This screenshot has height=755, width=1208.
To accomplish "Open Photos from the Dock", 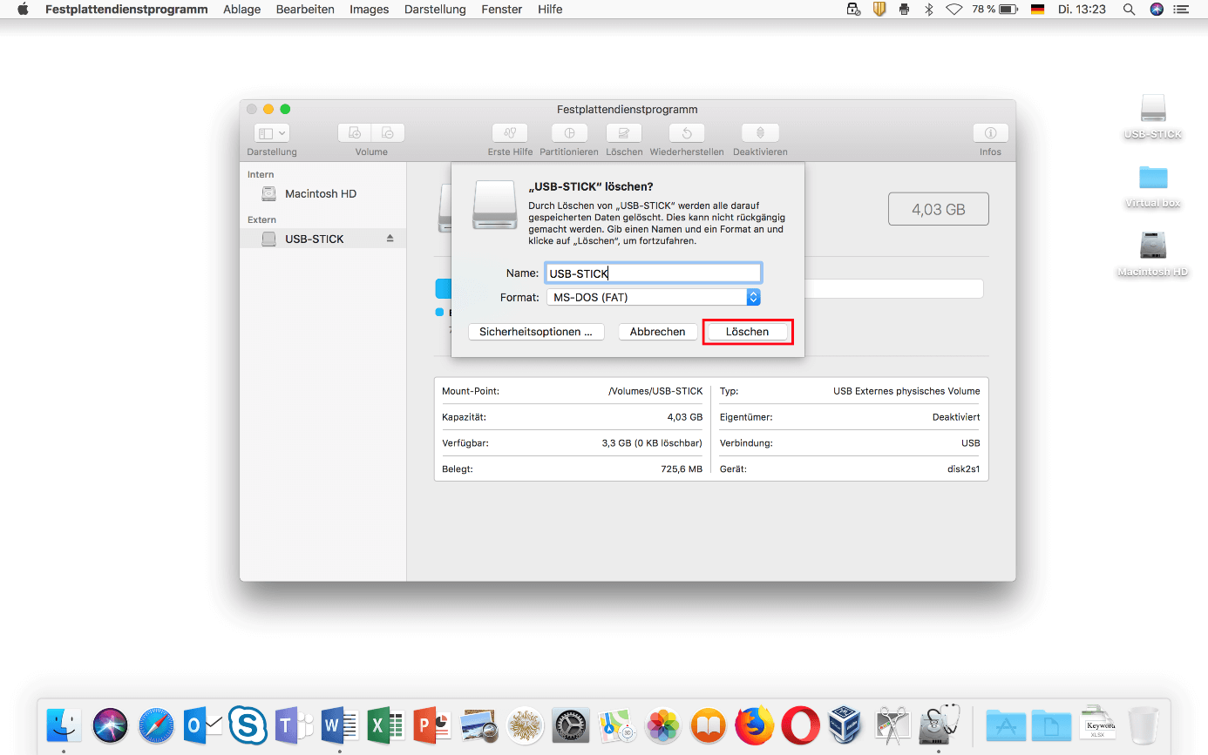I will (x=662, y=724).
